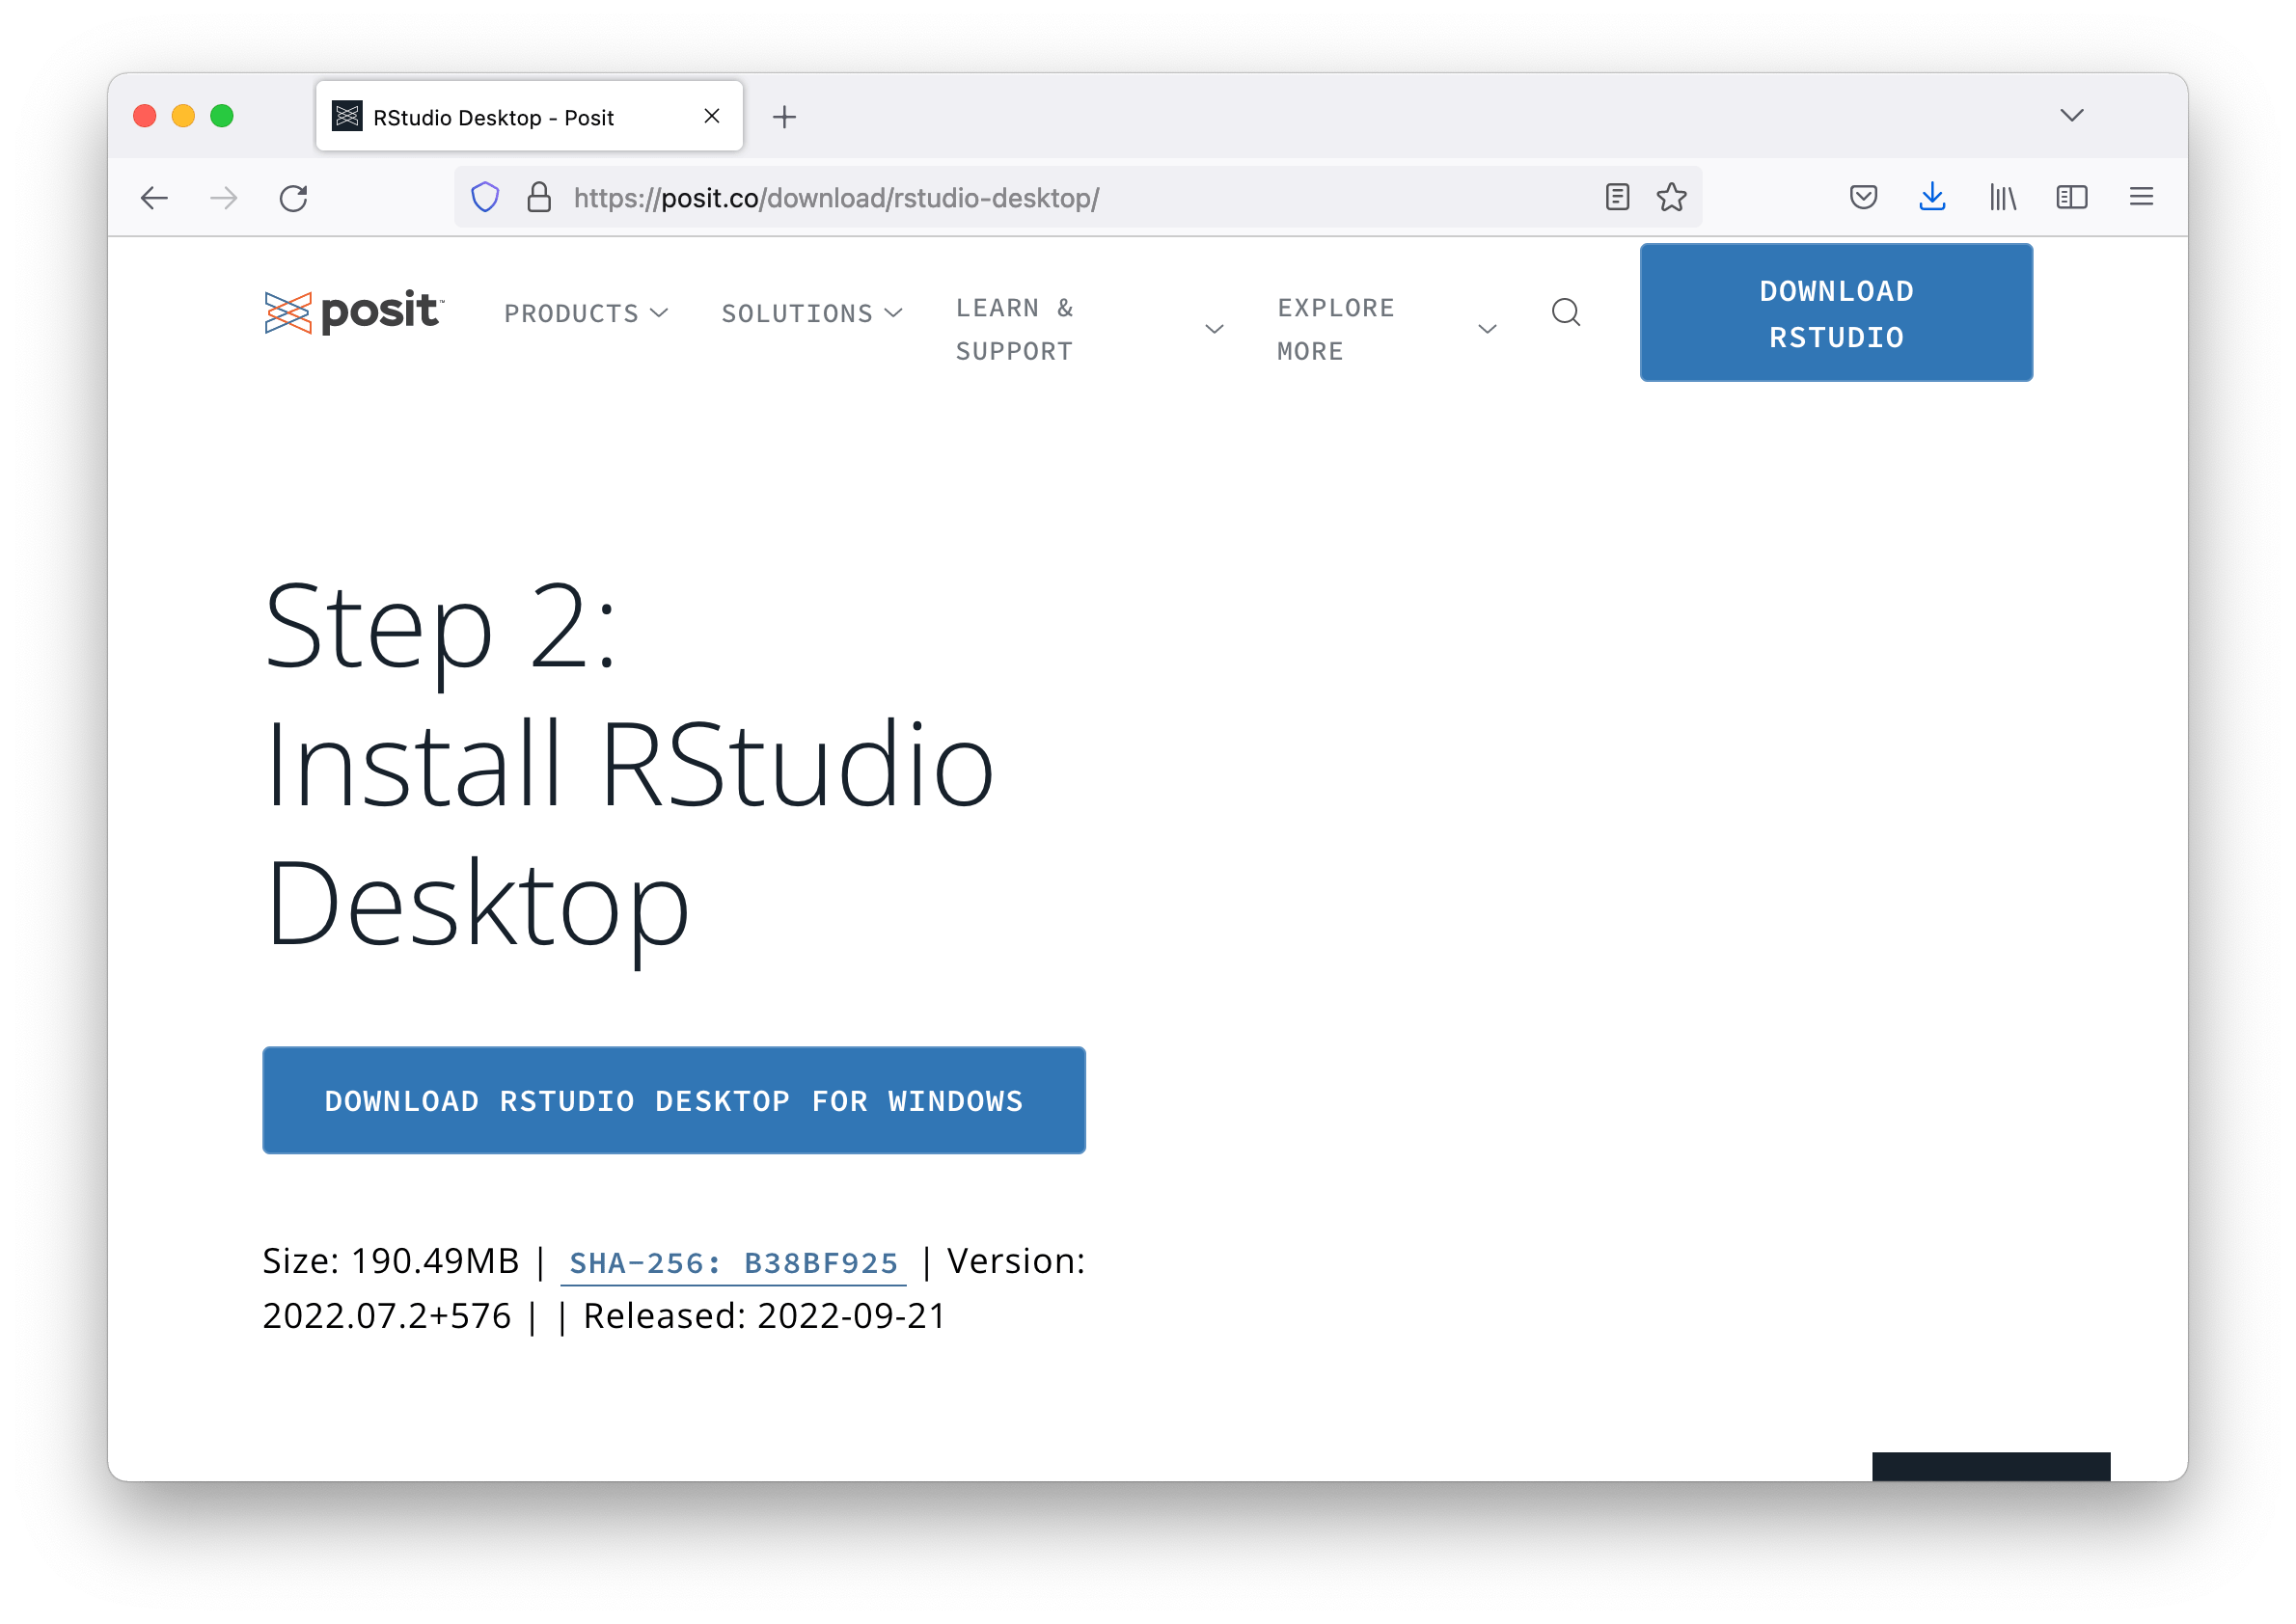Click the padlock icon for site security info
The image size is (2296, 1624).
point(538,196)
